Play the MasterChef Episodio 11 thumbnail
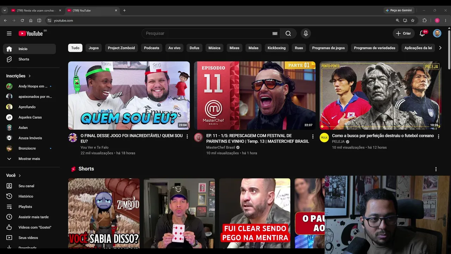 tap(255, 96)
